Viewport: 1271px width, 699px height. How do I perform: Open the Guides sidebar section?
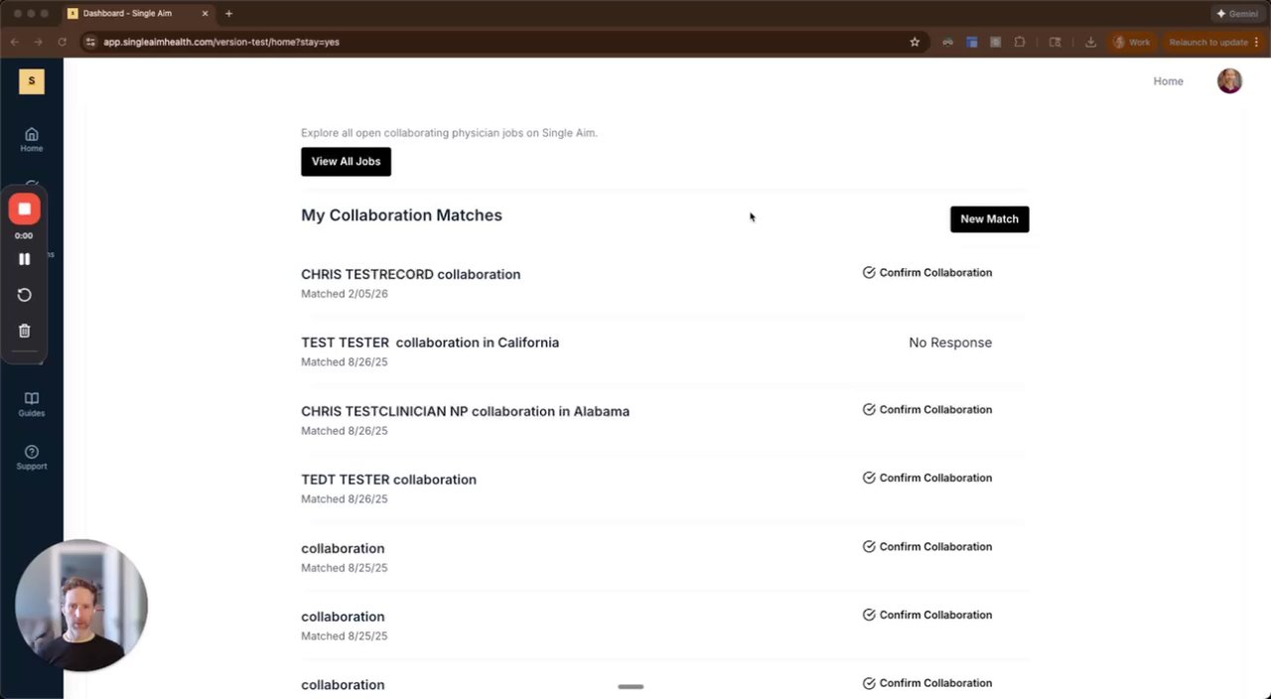click(x=32, y=403)
